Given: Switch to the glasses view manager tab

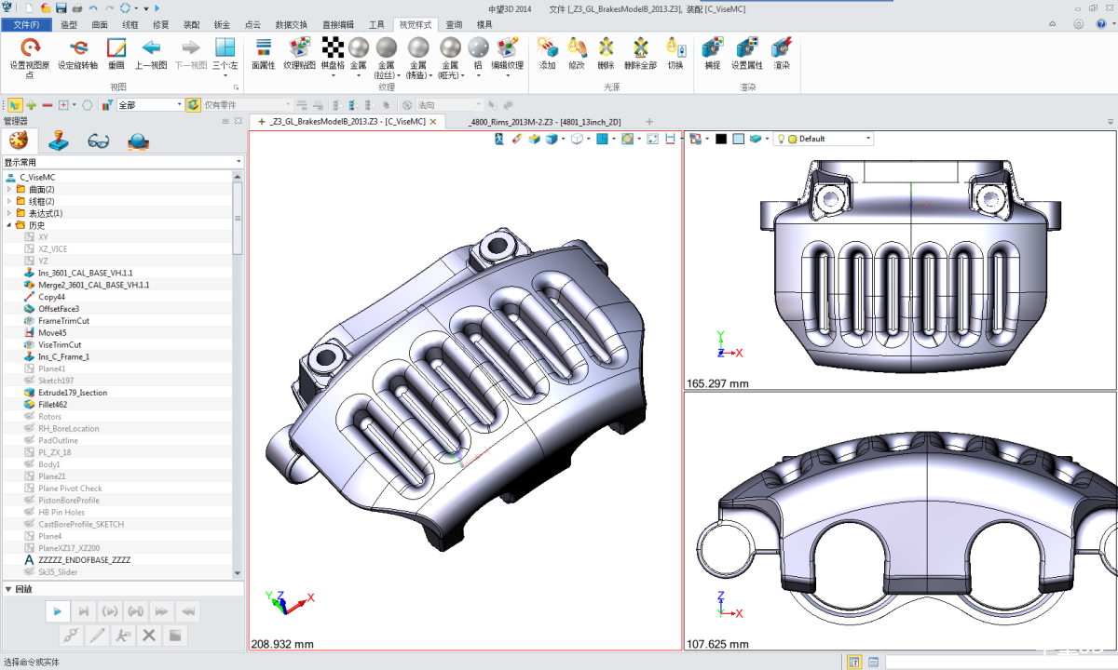Looking at the screenshot, I should (x=99, y=141).
